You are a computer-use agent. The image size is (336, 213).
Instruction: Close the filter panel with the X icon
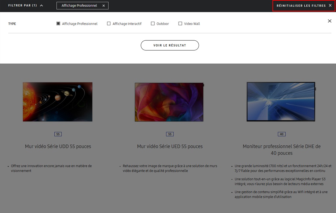point(329,21)
